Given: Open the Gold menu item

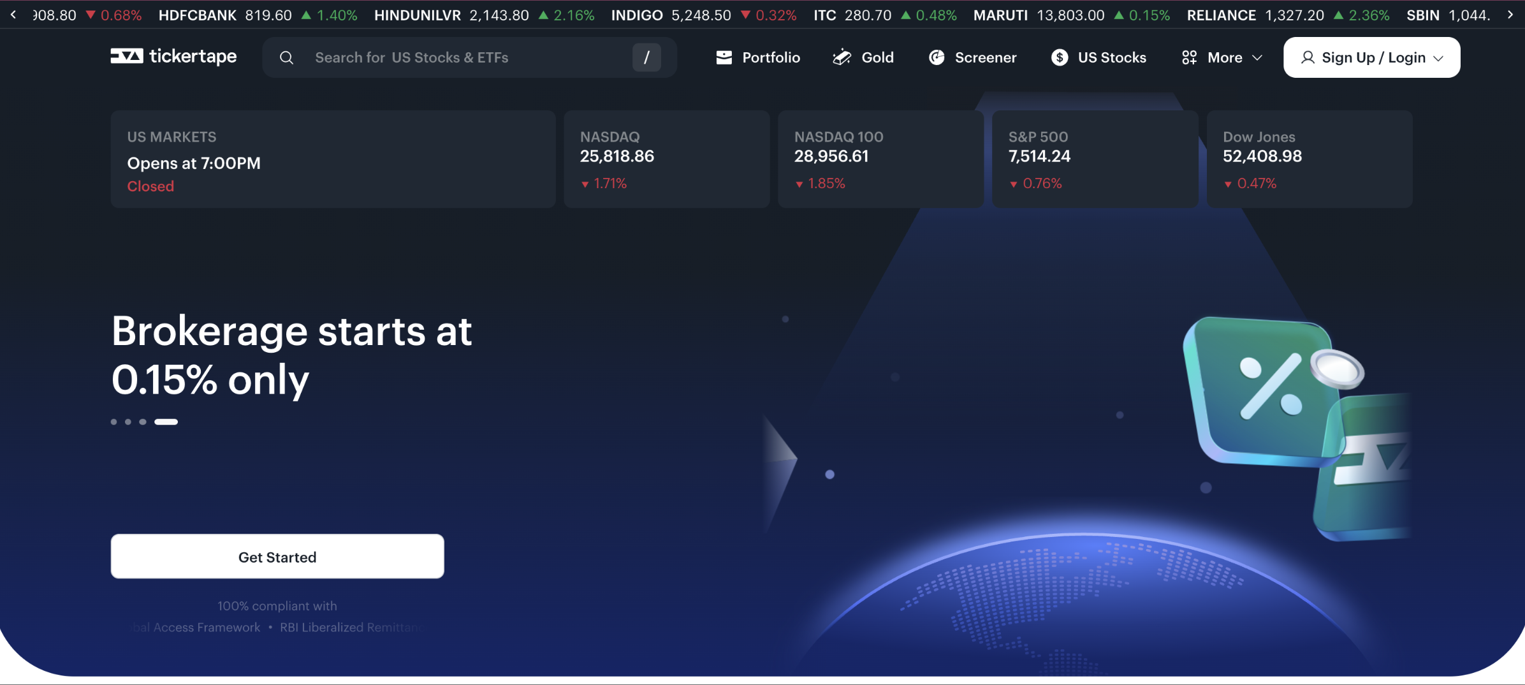Looking at the screenshot, I should pos(863,57).
